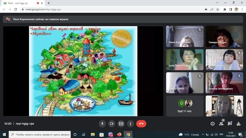
Task: Open the chat with everyone icon
Action: click(230, 124)
